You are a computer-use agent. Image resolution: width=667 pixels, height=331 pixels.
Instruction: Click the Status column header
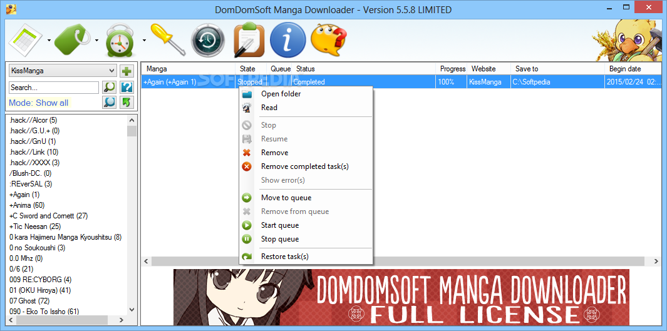(364, 69)
